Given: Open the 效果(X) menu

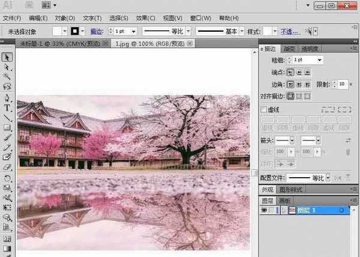Looking at the screenshot, I should pos(145,19).
